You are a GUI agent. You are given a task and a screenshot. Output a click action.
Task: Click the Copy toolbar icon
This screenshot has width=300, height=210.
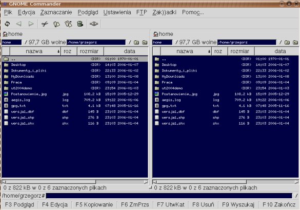point(56,24)
